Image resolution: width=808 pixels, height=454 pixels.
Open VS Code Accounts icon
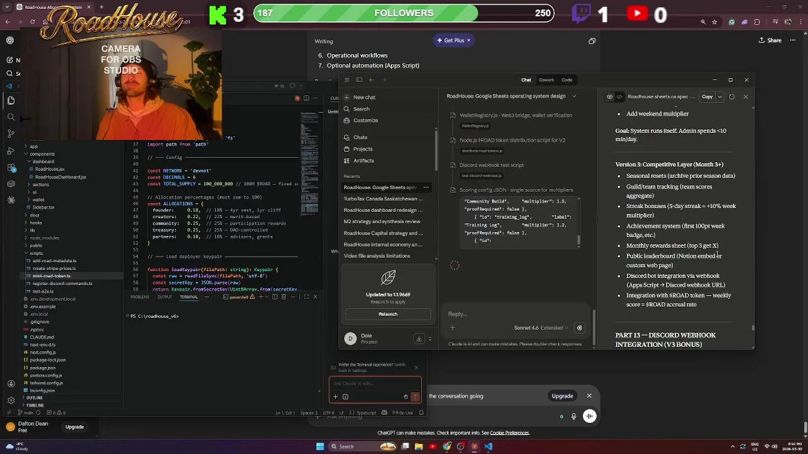11,383
